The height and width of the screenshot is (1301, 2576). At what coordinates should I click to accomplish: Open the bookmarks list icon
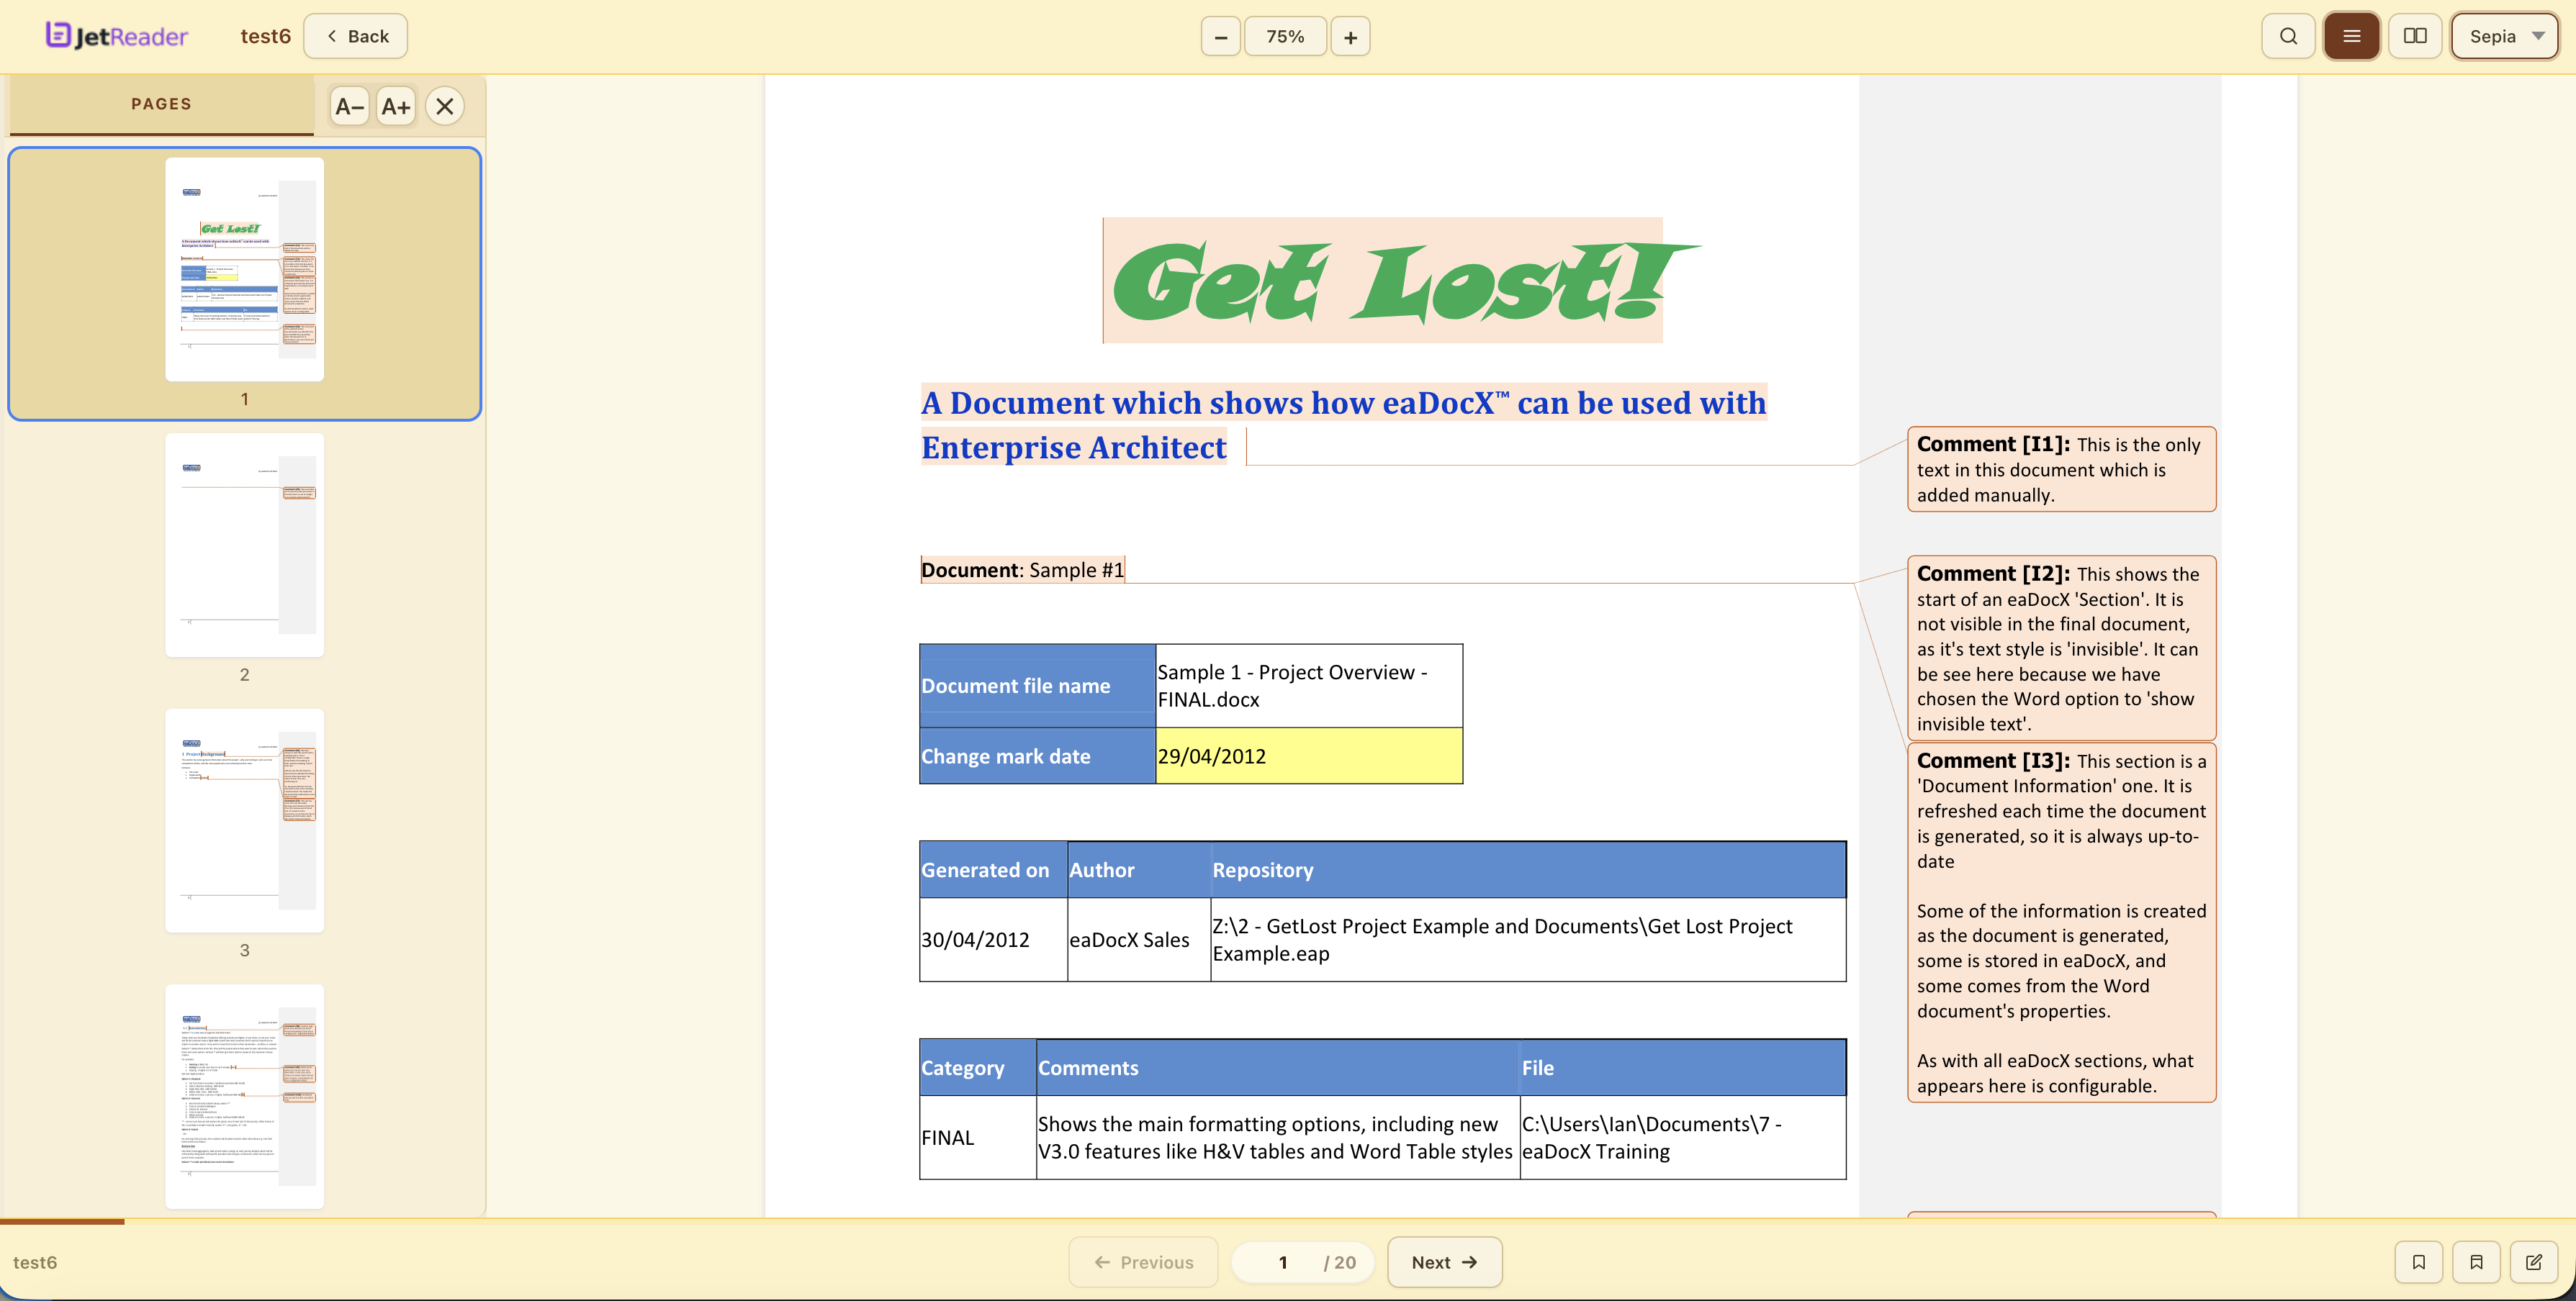click(x=2476, y=1262)
